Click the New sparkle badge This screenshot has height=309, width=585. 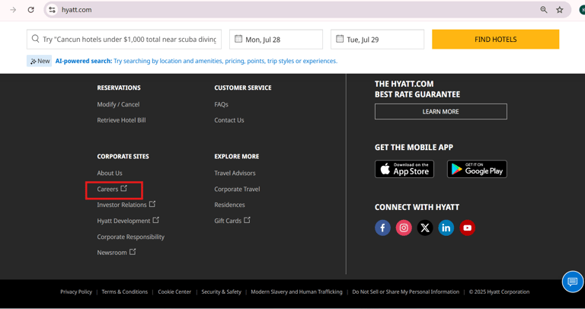pos(39,61)
